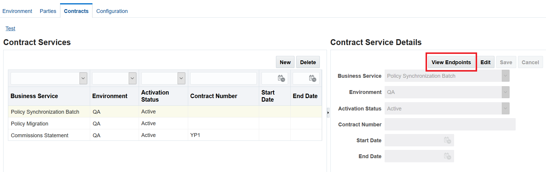The image size is (546, 172).
Task: Click the Edit button in Contract Service Details
Action: [x=486, y=62]
